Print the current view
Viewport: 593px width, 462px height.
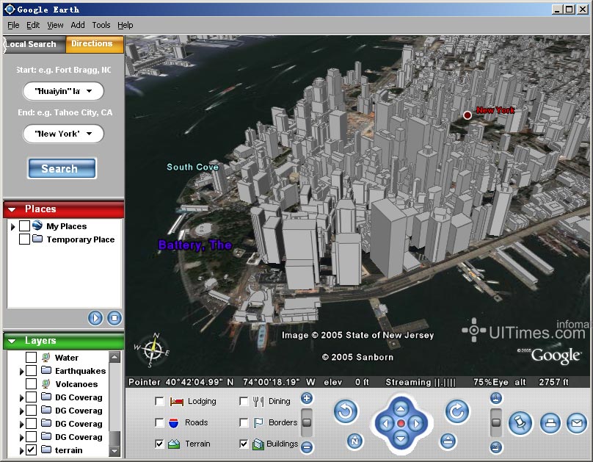pyautogui.click(x=550, y=423)
